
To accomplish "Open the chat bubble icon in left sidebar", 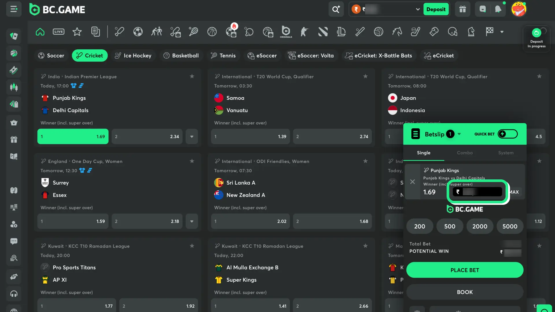I will click(14, 241).
